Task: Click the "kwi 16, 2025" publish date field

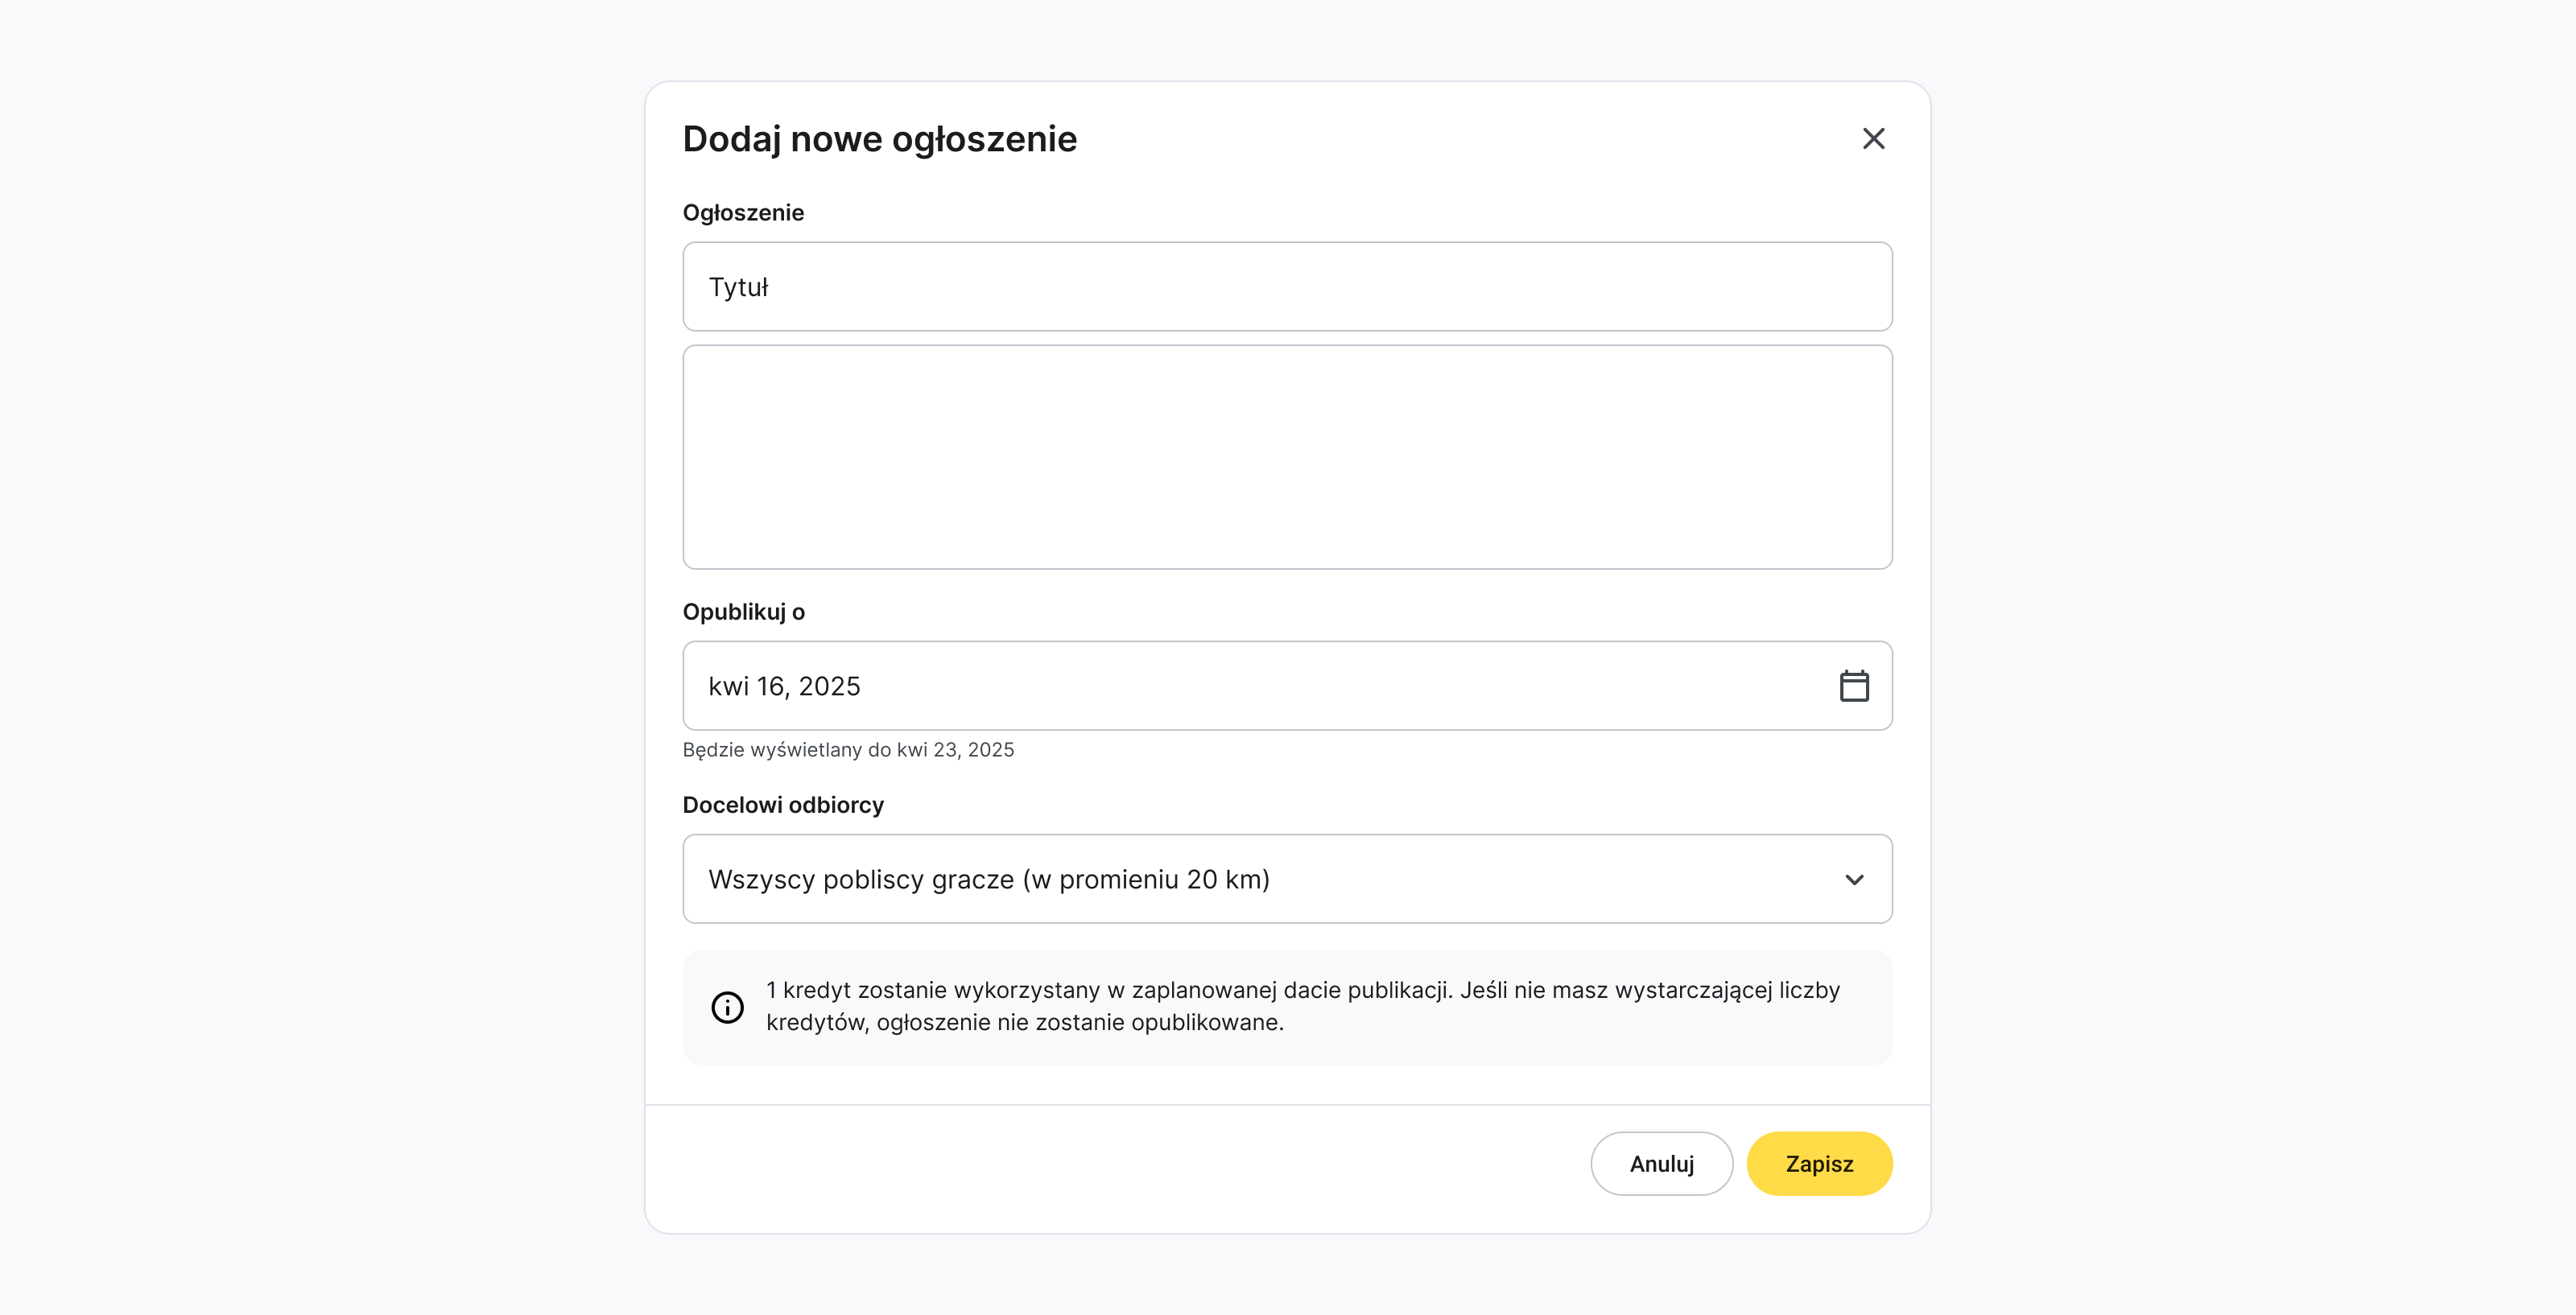Action: [1200, 685]
